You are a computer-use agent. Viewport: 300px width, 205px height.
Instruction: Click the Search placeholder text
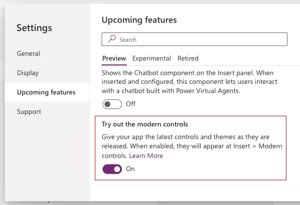(128, 40)
